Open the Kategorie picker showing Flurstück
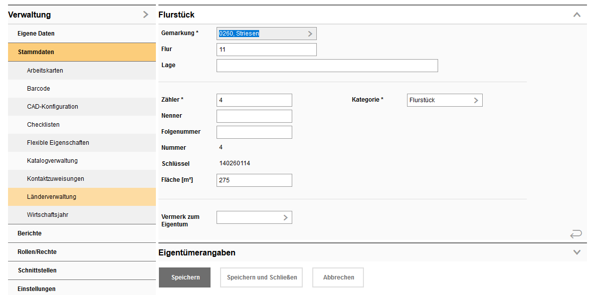This screenshot has width=595, height=295. (476, 100)
